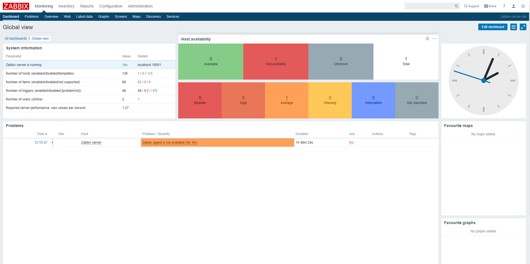The width and height of the screenshot is (530, 264).
Task: Click the yellow Warning severity segment
Action: click(x=330, y=100)
